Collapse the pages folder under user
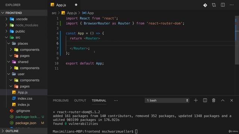239x134 pixels. [x=11, y=86]
